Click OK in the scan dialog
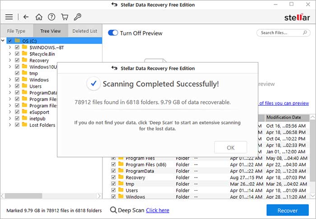The width and height of the screenshot is (316, 219). pos(231,147)
